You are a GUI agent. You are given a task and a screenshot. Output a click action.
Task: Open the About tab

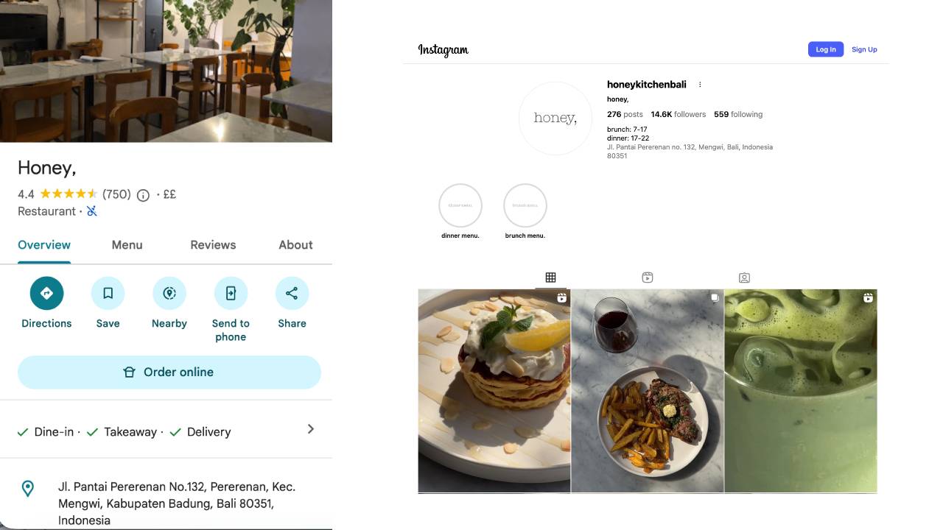[x=295, y=245]
